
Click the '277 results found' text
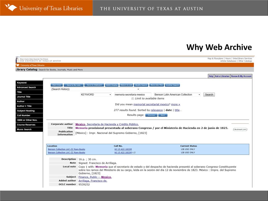125,110
